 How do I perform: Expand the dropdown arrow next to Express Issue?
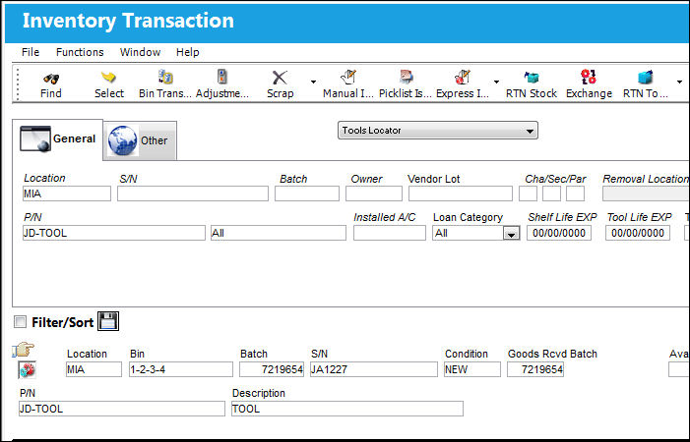pyautogui.click(x=496, y=83)
